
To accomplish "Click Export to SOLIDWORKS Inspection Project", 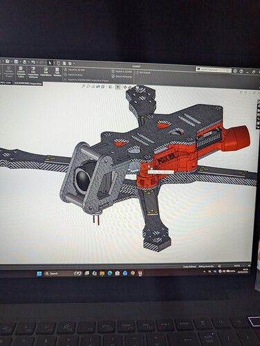I will (86, 80).
